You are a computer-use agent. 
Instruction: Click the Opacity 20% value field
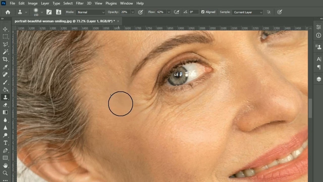(125, 12)
